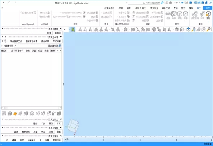Select the 镜像 (Mirror) tool
The image size is (213, 146).
168,14
